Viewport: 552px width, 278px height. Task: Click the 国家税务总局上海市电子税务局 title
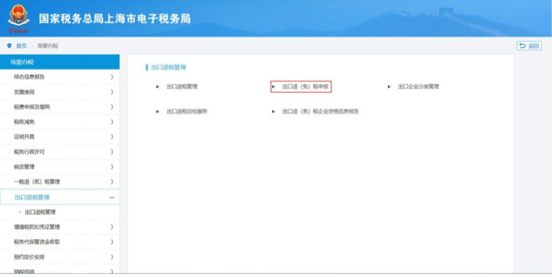pos(115,18)
